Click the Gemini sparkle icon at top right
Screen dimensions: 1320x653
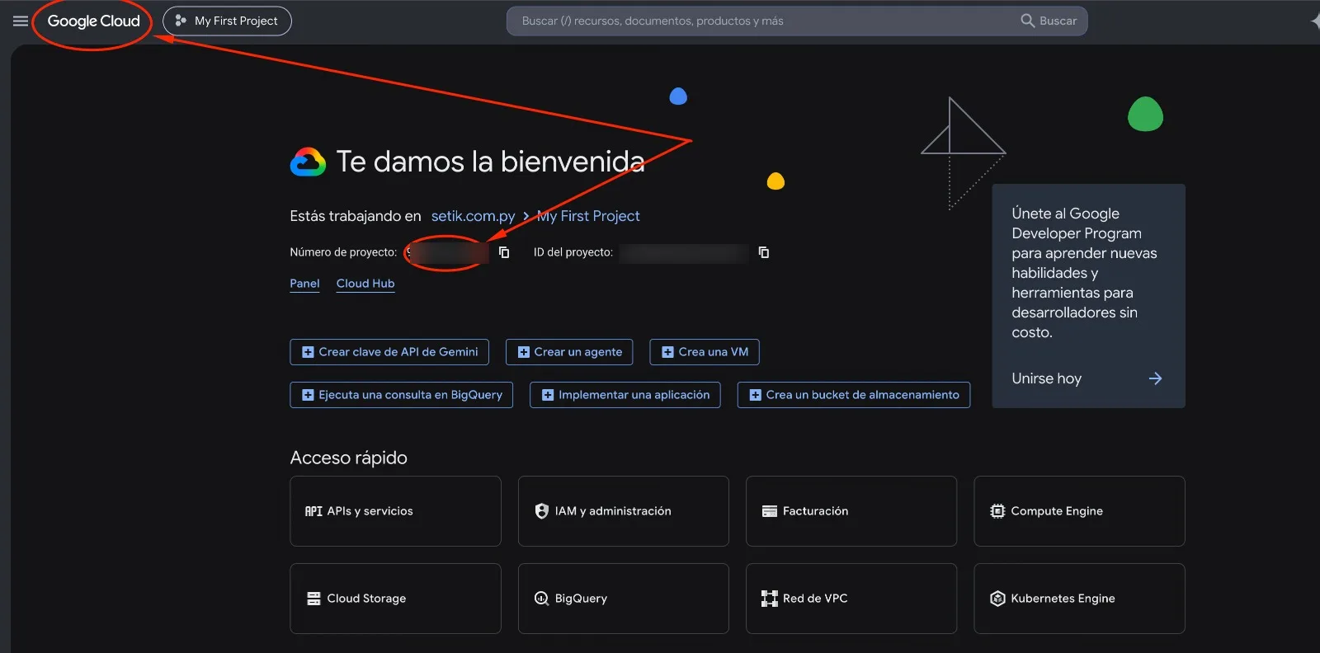tap(1315, 21)
